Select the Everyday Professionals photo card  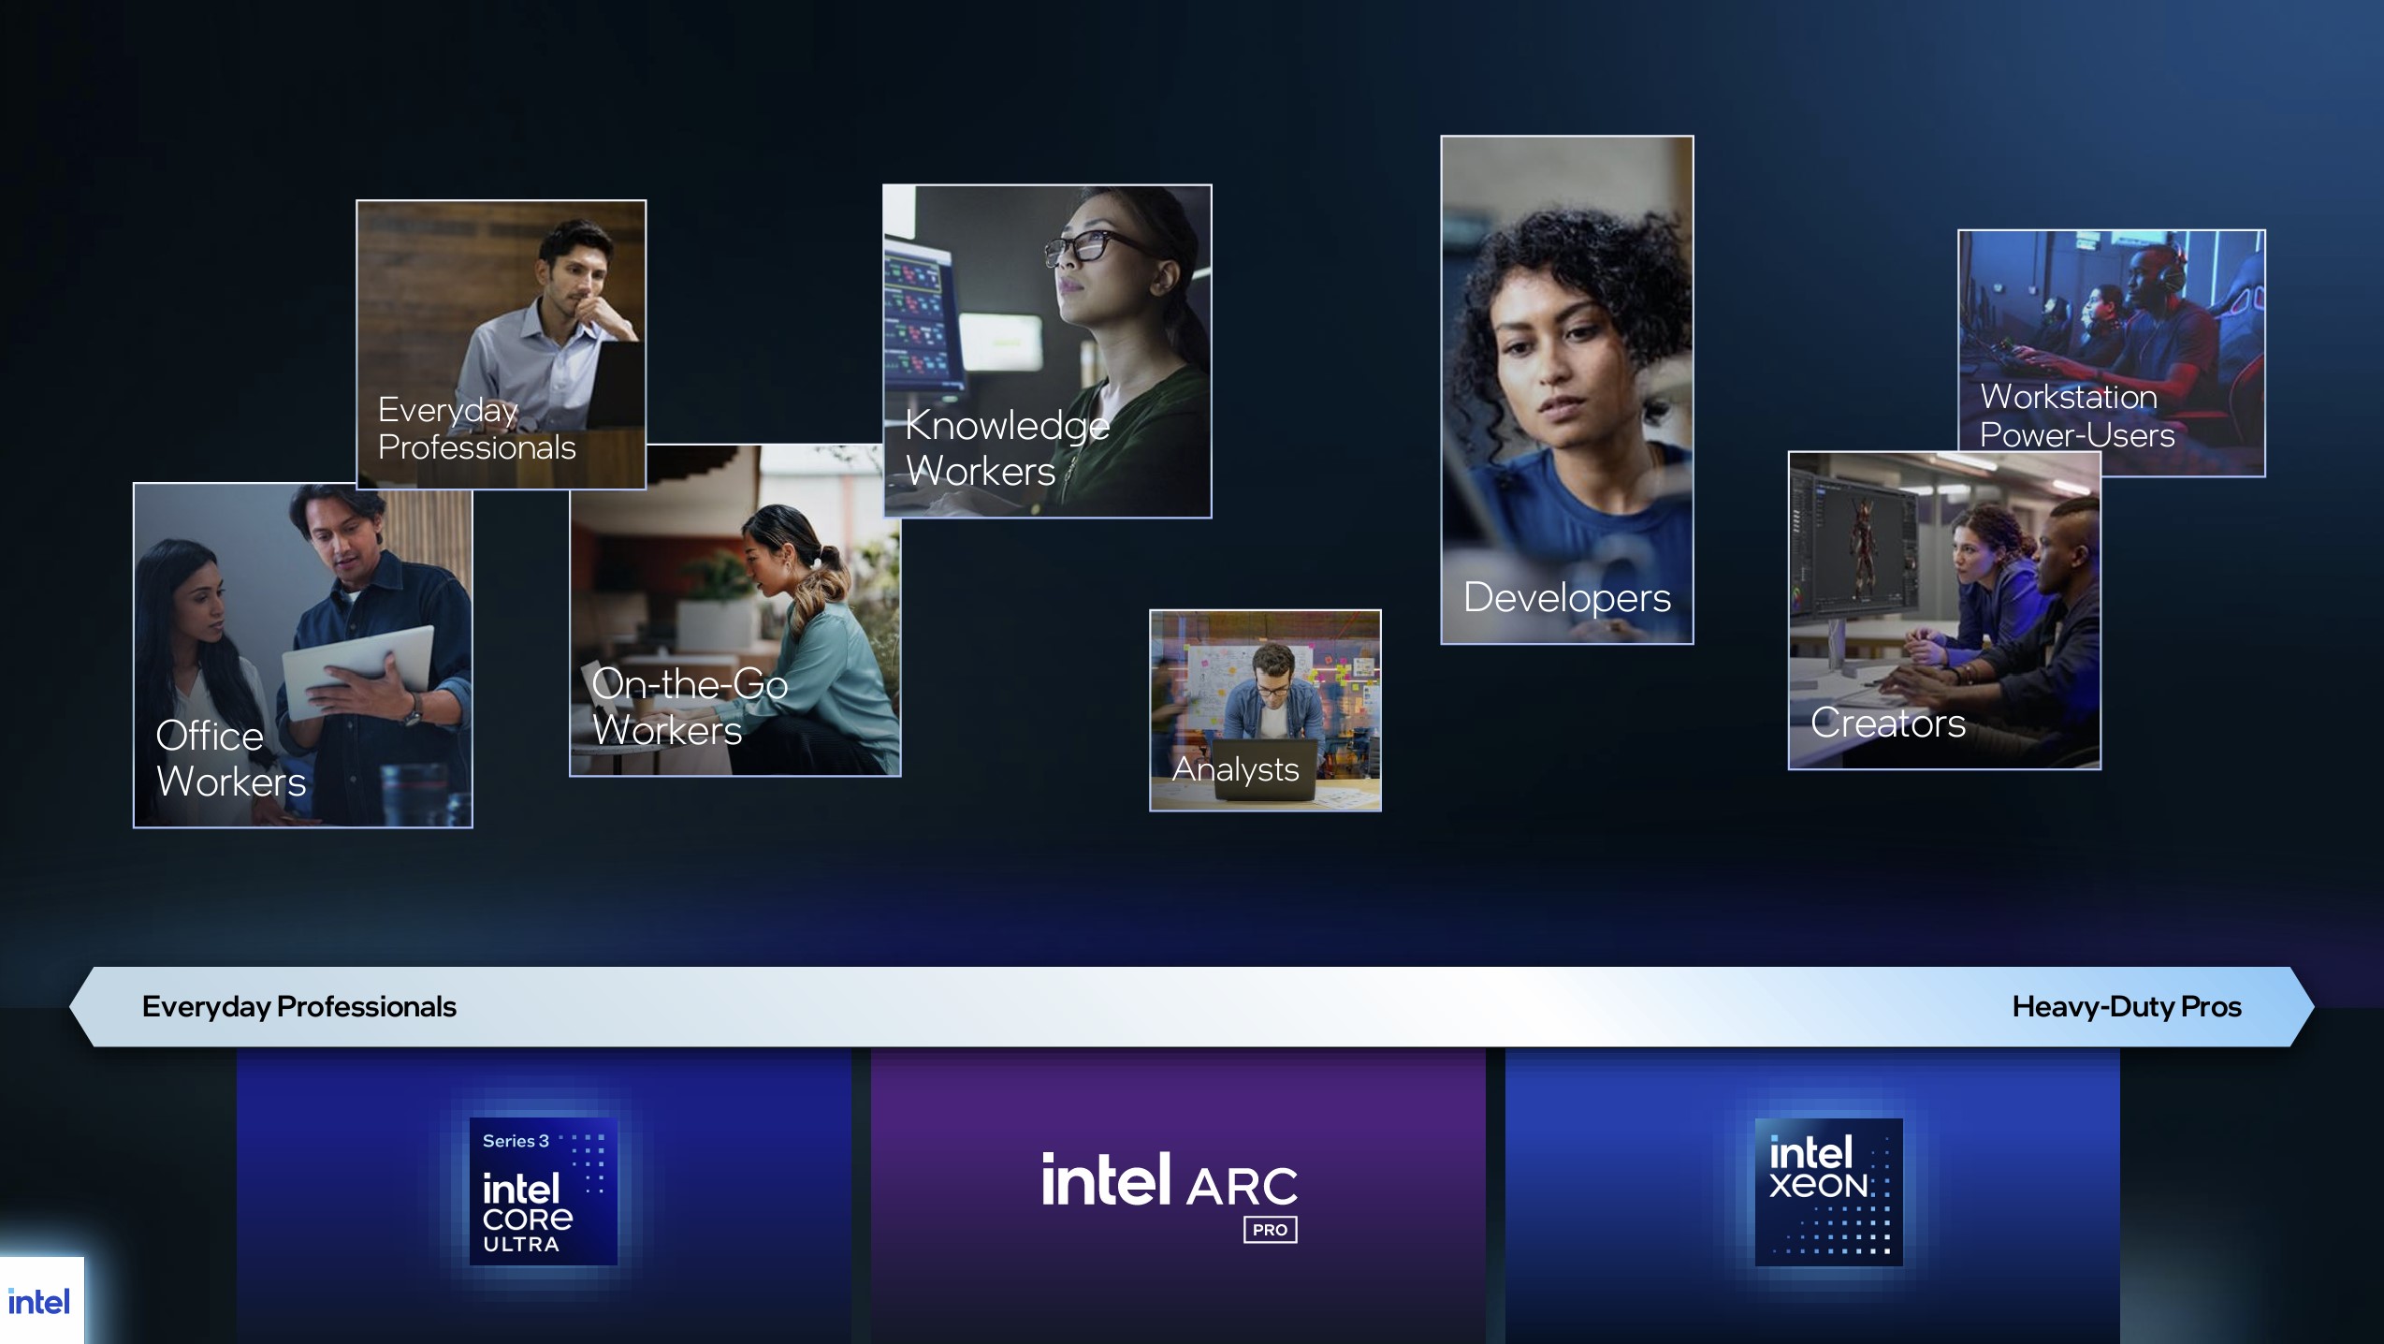click(x=501, y=343)
